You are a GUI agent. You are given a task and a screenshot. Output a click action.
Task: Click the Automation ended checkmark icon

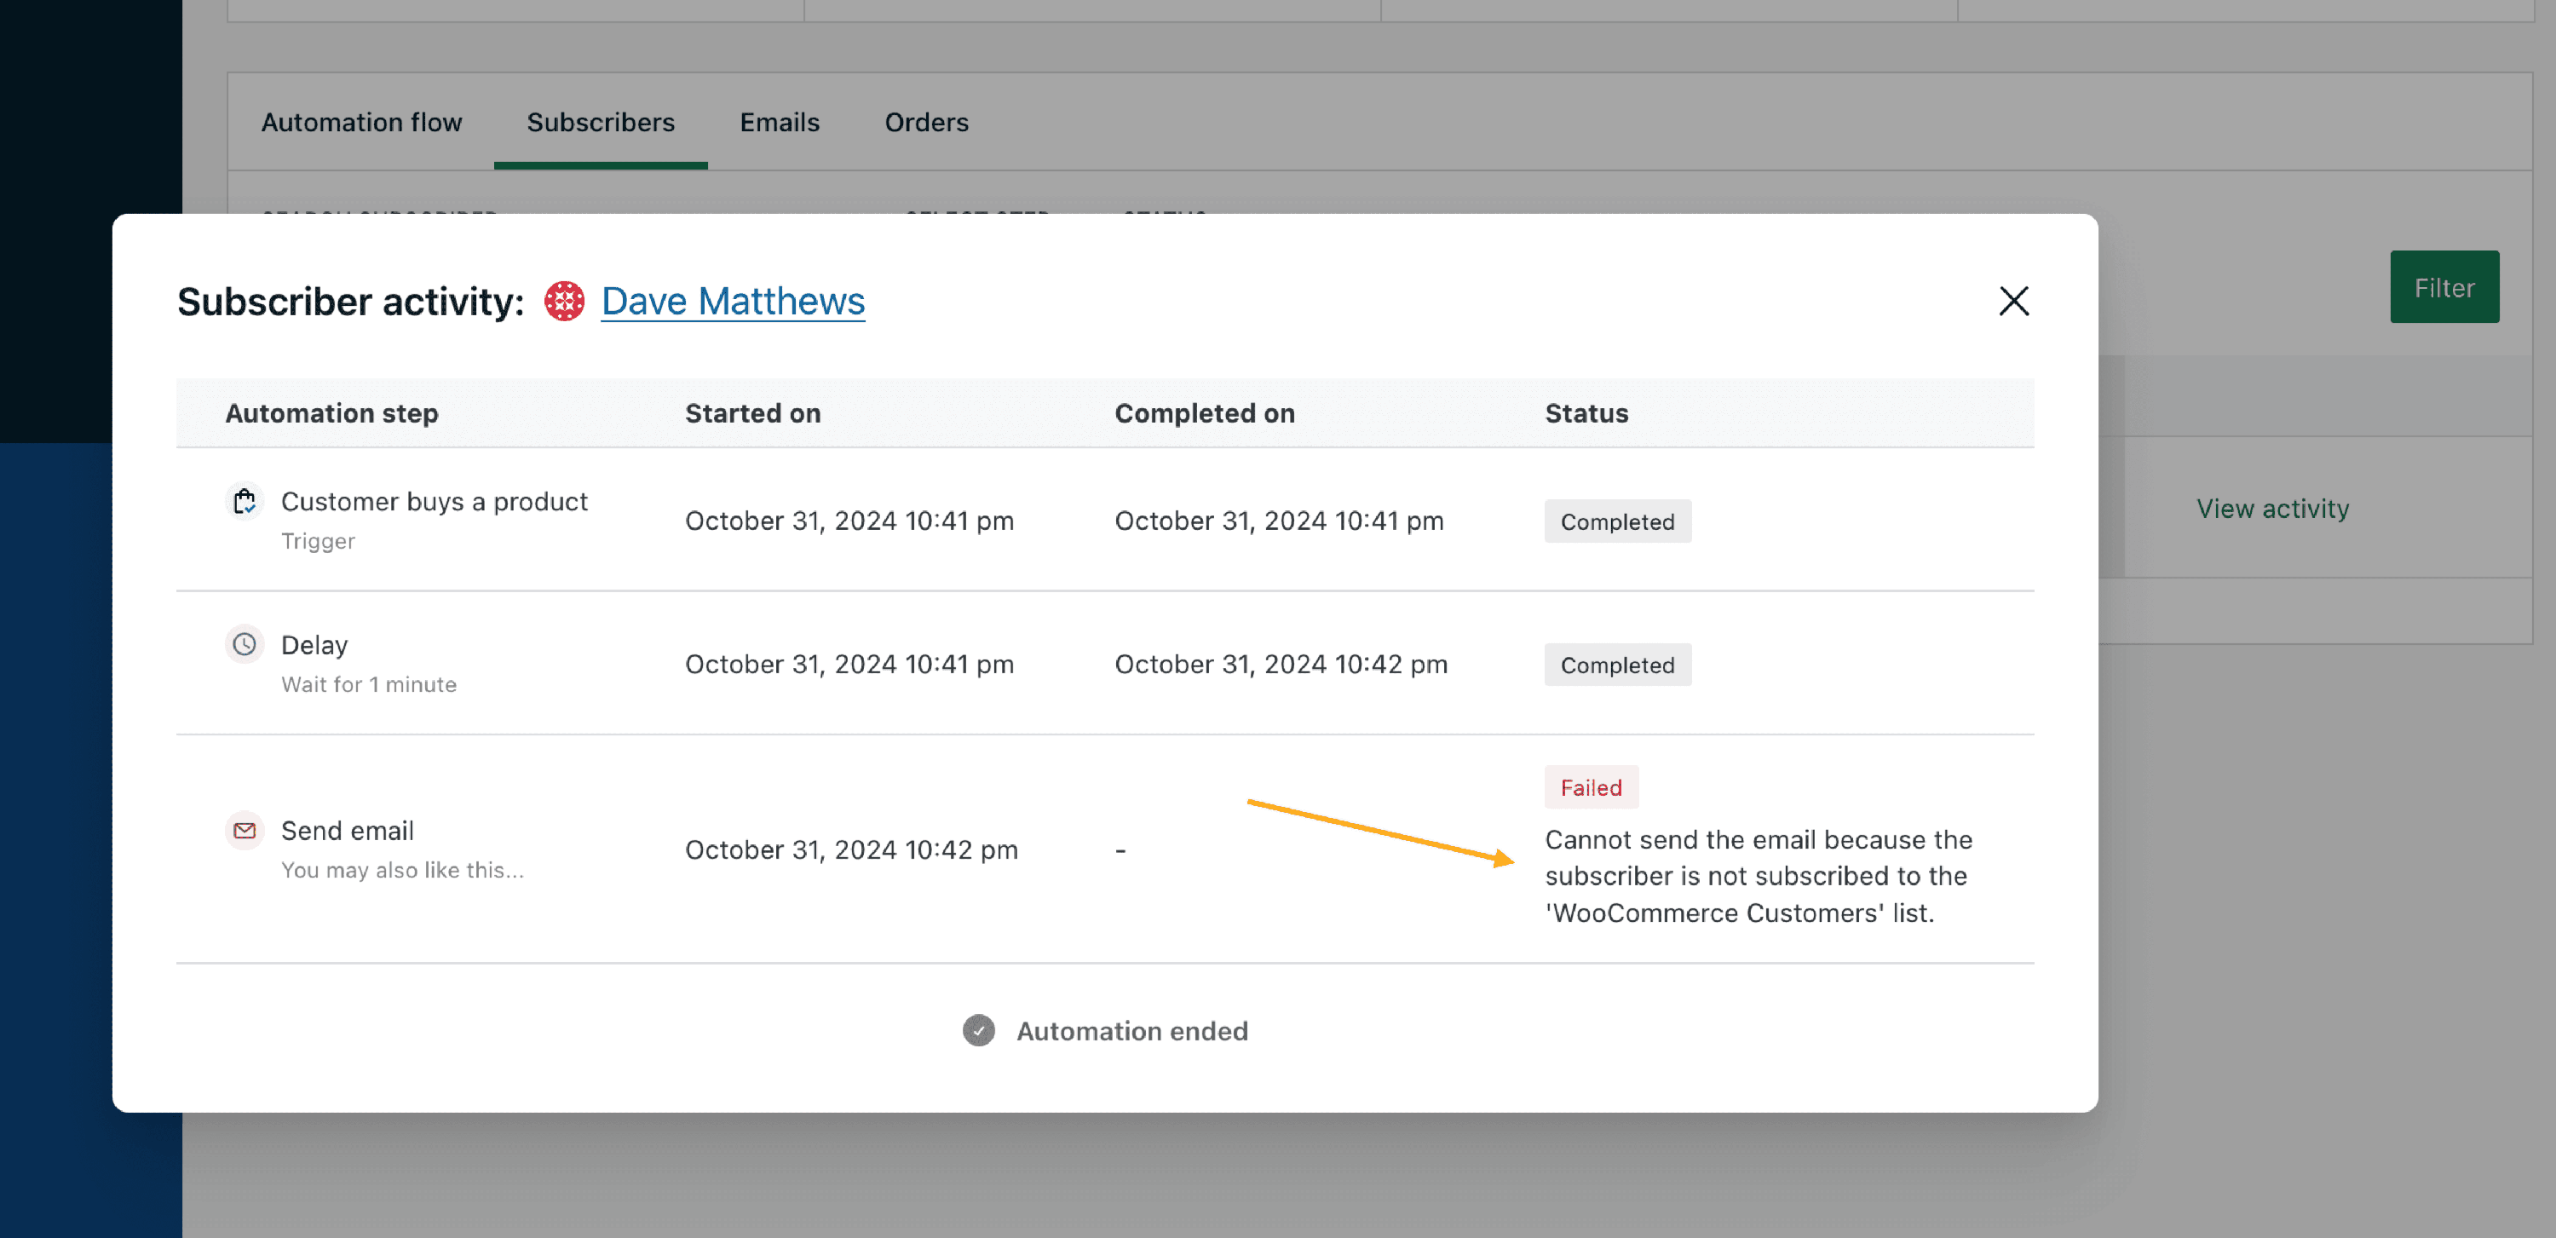coord(978,1031)
